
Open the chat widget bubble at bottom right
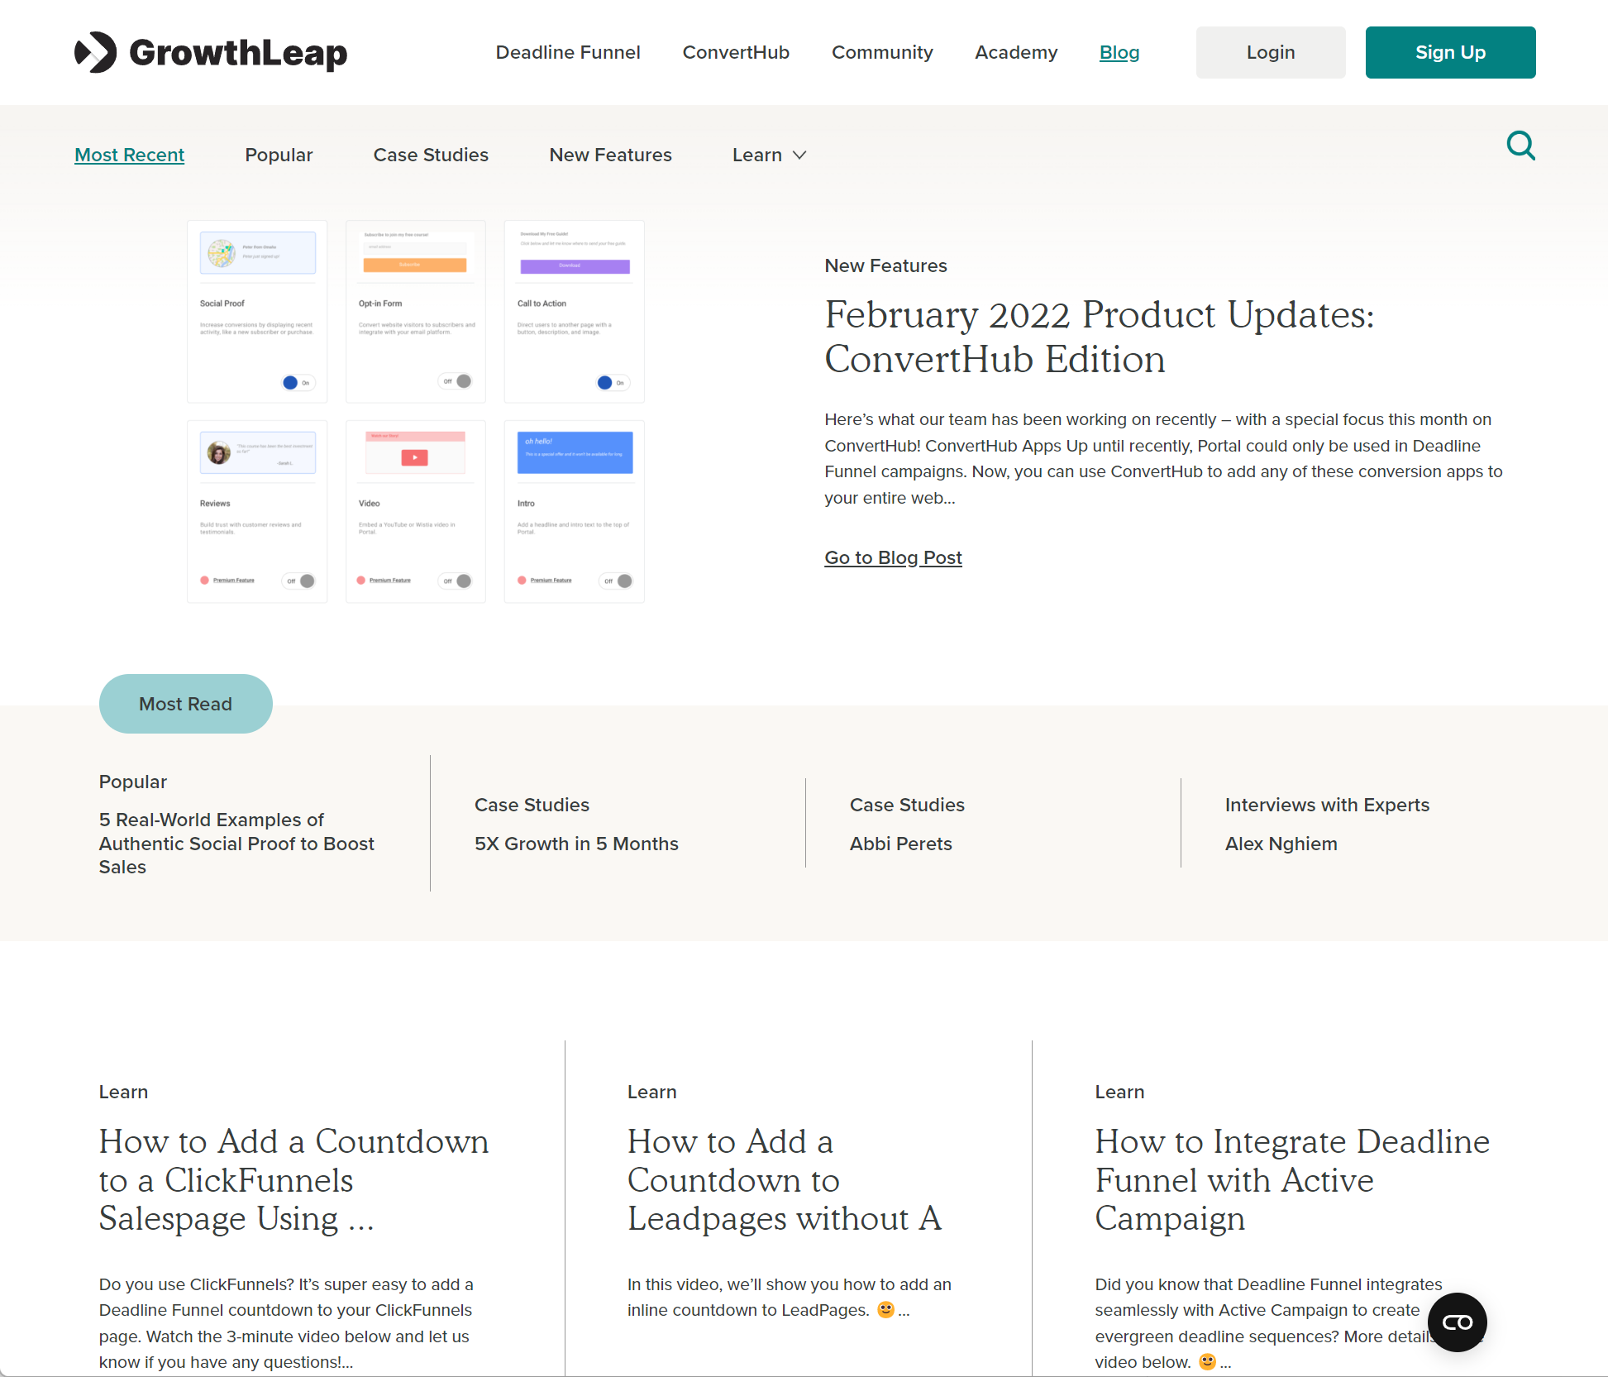pos(1457,1322)
